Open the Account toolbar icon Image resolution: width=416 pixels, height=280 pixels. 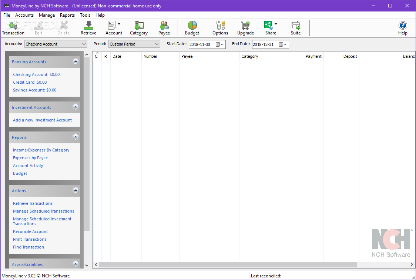point(112,26)
